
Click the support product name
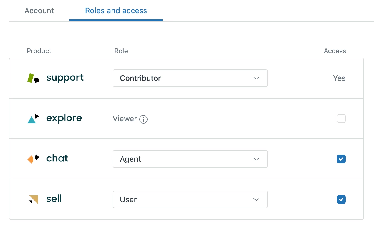click(65, 78)
